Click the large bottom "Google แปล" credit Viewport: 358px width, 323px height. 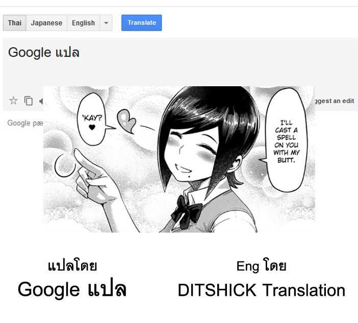click(x=72, y=289)
